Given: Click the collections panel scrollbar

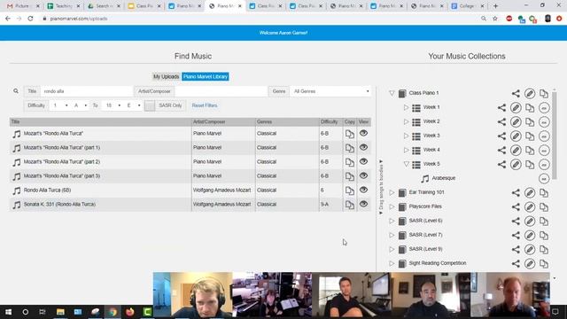Looking at the screenshot, I should coord(555,135).
